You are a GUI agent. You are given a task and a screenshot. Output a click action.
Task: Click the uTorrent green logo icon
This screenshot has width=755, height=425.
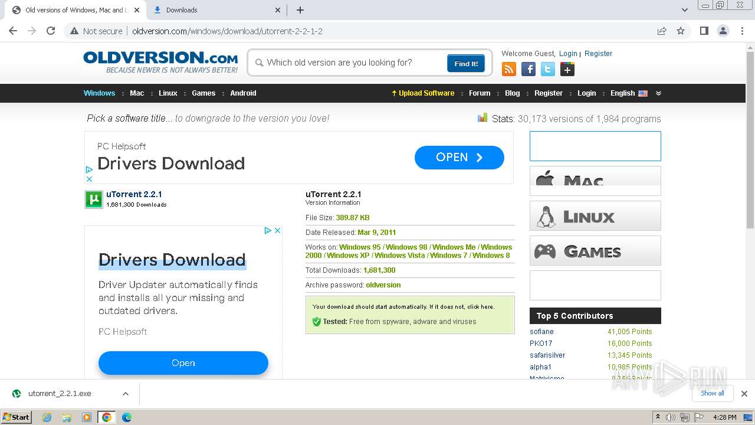tap(94, 200)
